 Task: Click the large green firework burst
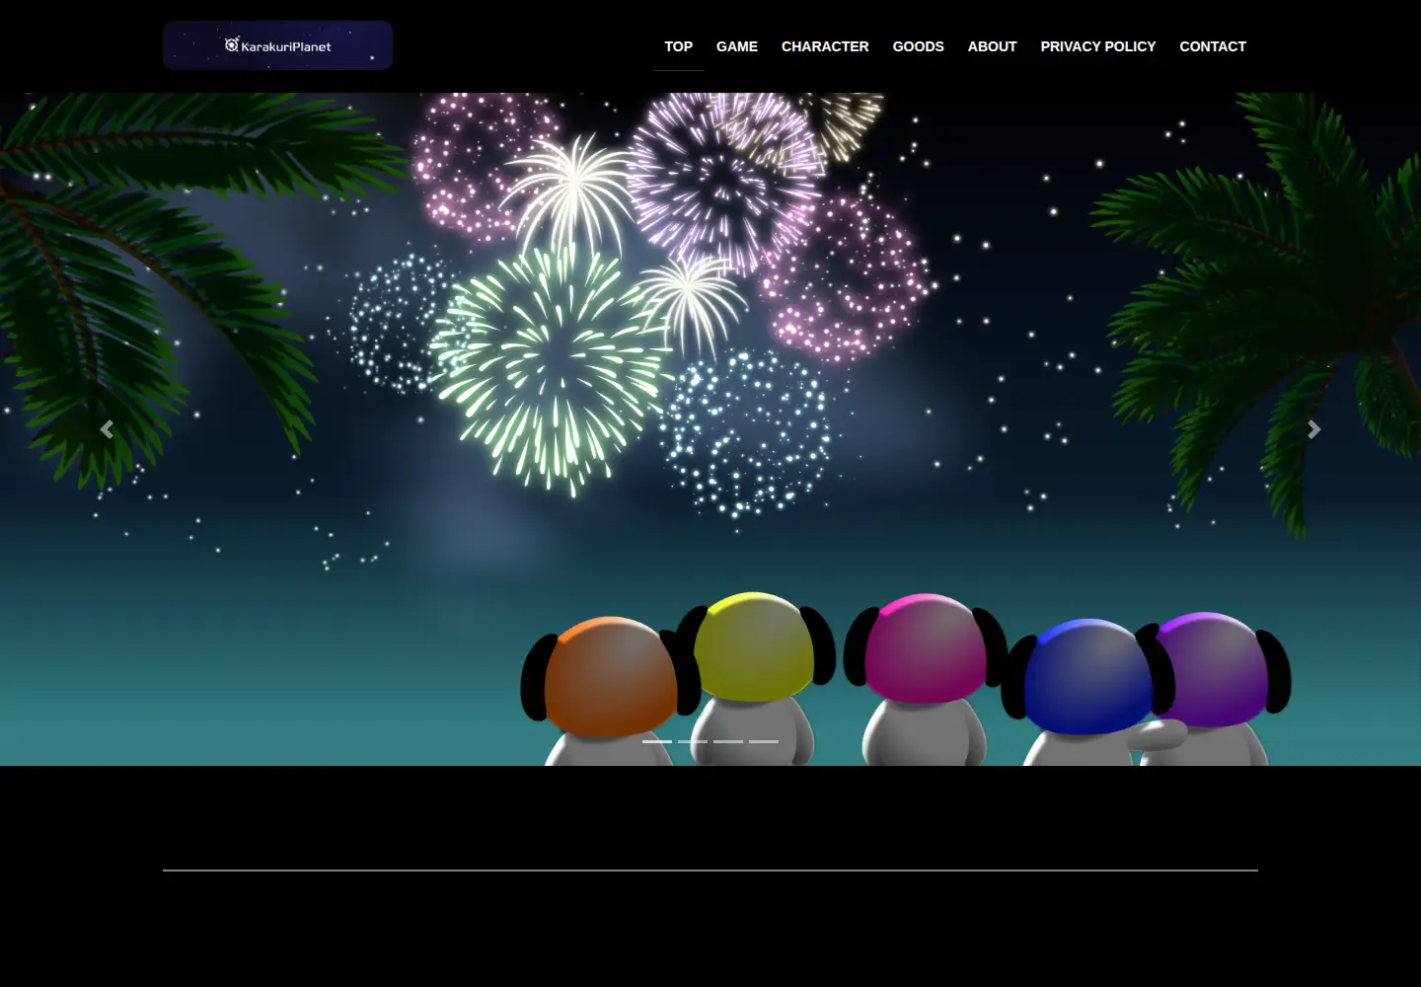pos(553,365)
